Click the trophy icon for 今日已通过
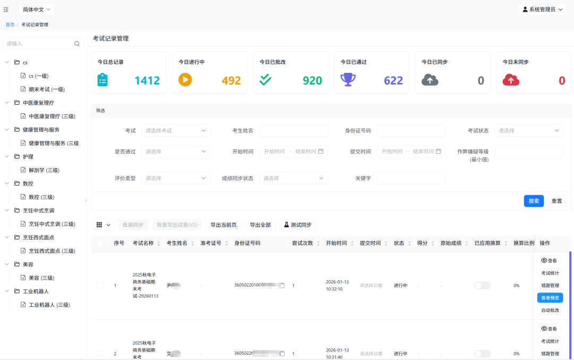 pyautogui.click(x=348, y=79)
